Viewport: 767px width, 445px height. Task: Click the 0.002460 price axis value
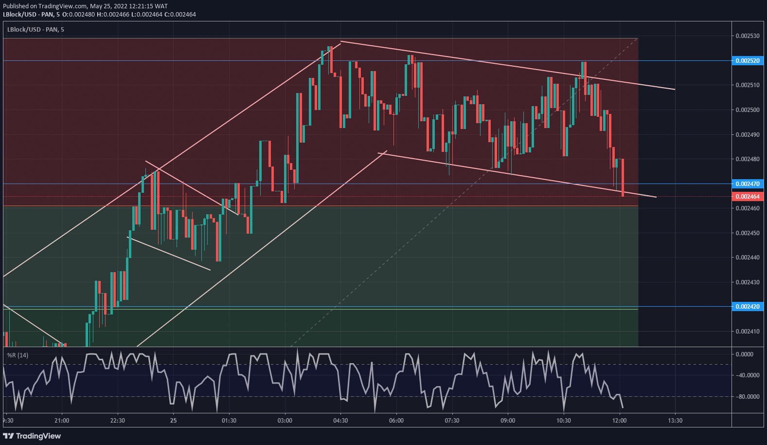click(748, 208)
